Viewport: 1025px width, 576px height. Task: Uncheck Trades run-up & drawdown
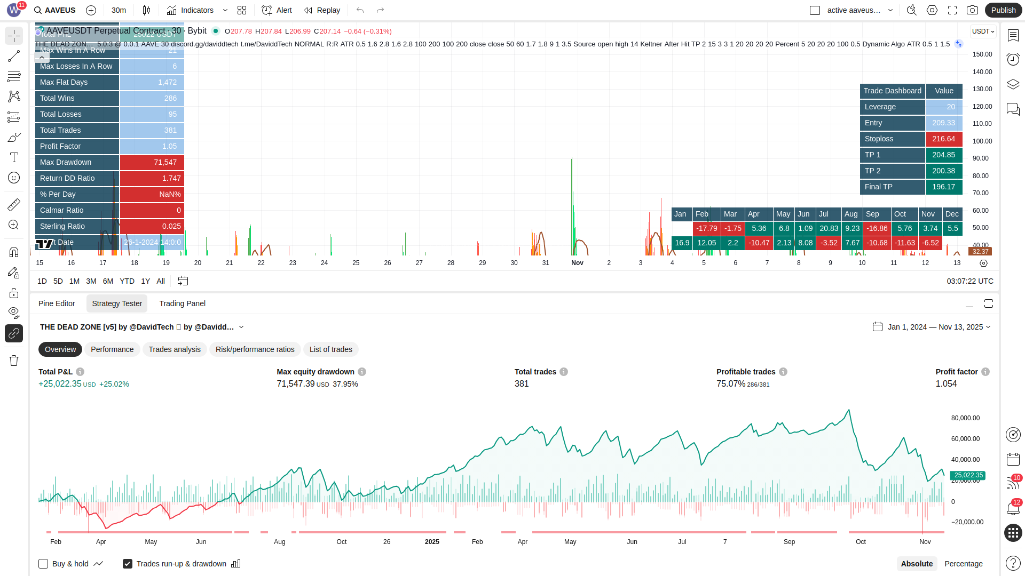[x=128, y=564]
